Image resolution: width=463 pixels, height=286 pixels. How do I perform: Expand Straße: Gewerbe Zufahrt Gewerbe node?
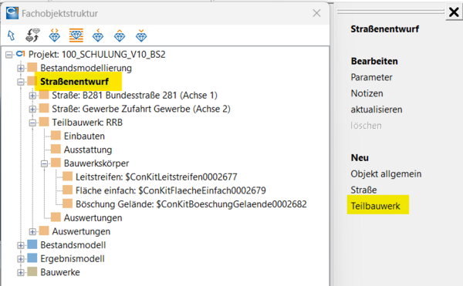click(32, 109)
